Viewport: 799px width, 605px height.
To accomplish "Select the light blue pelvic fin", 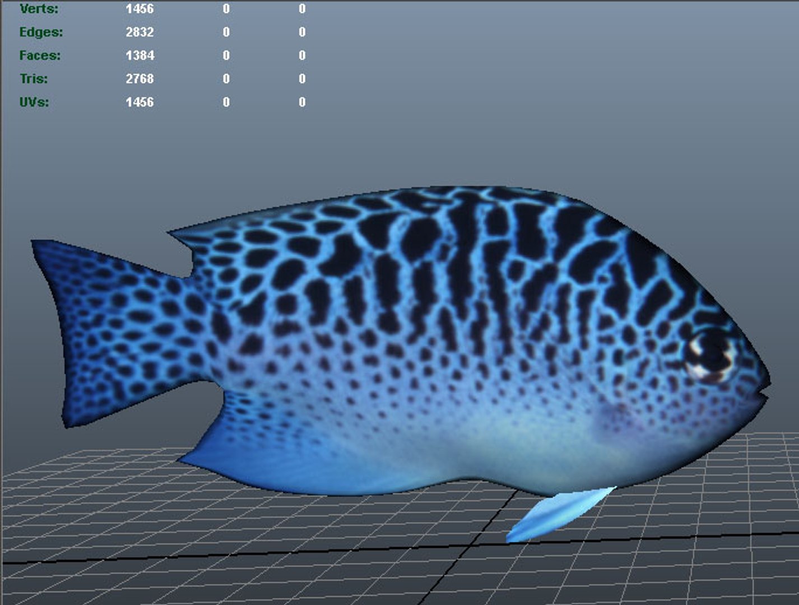I will pos(560,514).
